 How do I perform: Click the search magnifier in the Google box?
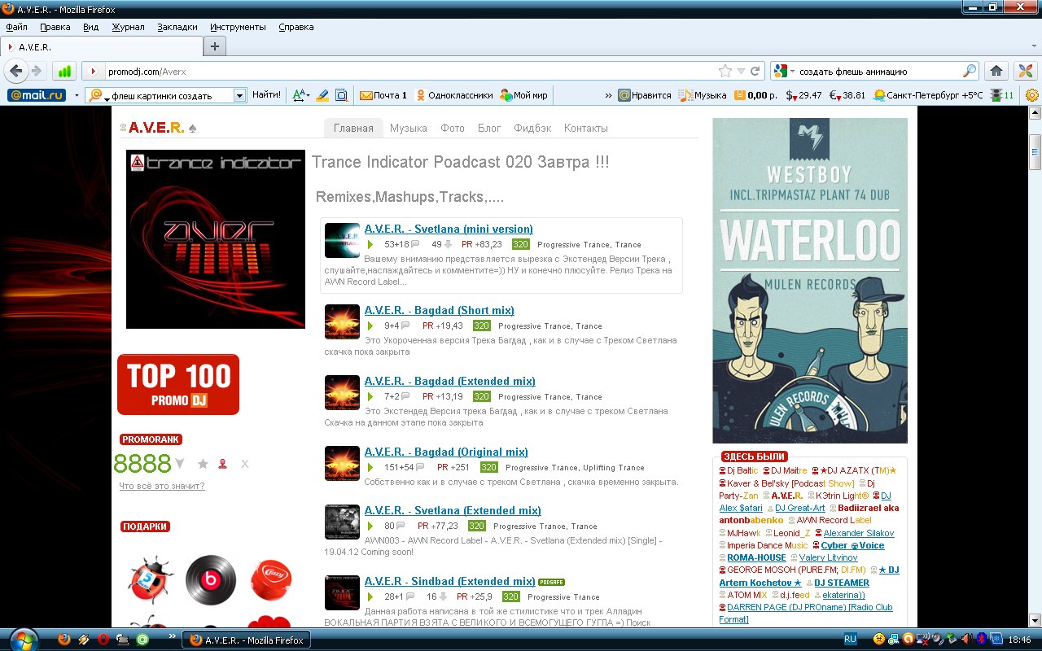click(969, 71)
